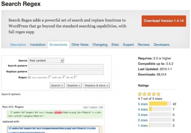Image resolution: width=191 pixels, height=133 pixels.
Task: Click the Search pattern input field
Action: click(x=66, y=66)
